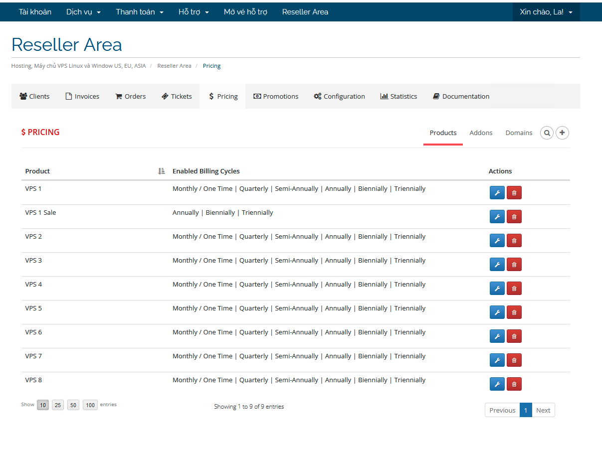Open the Thanh toán dropdown menu
Image resolution: width=602 pixels, height=449 pixels.
coord(140,12)
